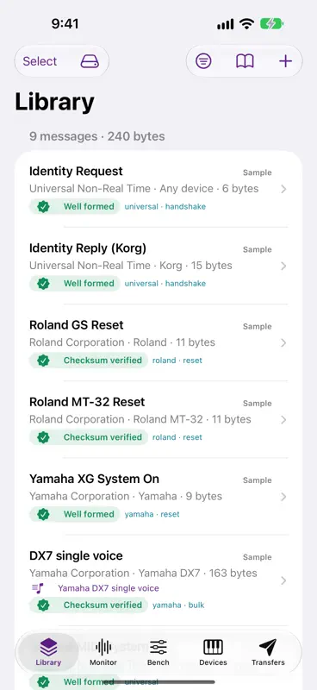Tap Checksum verified badge on Roland MT-32 Reset
Screen dimensions: 317x690
(x=89, y=437)
